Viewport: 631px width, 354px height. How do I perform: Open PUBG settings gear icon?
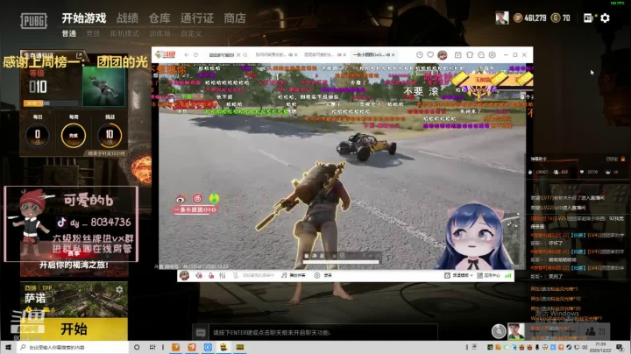pos(605,18)
